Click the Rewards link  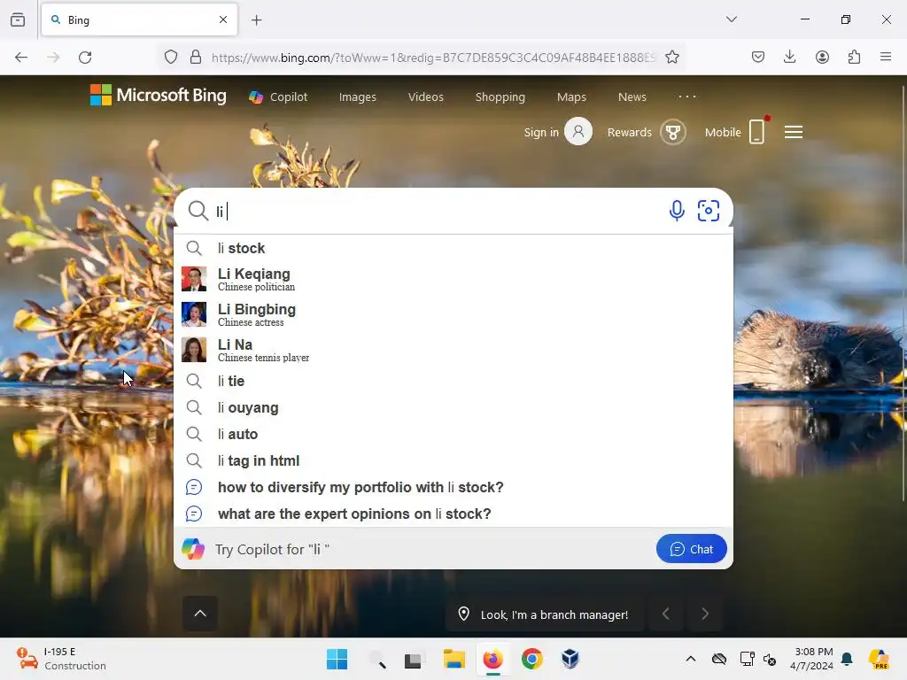(630, 133)
